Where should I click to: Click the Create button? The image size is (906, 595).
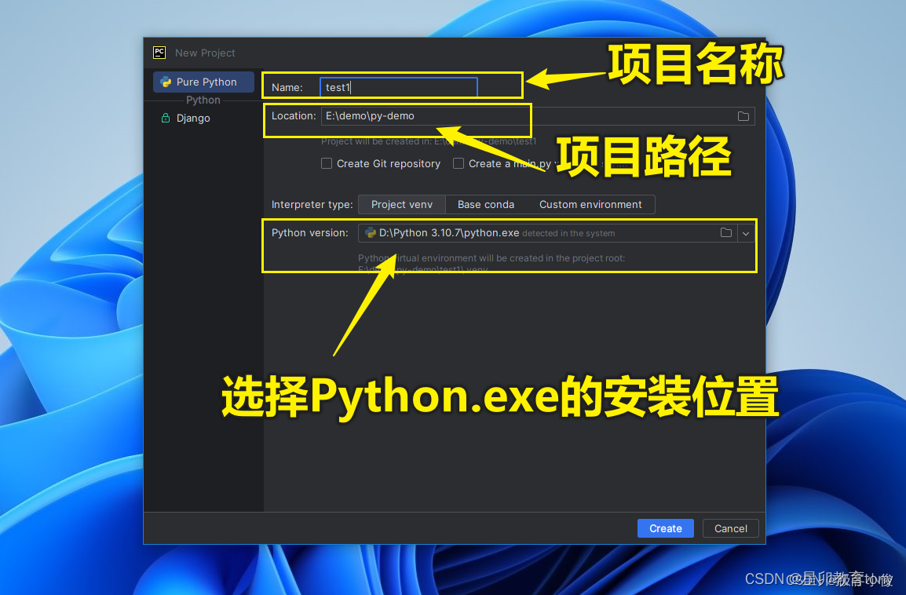666,528
